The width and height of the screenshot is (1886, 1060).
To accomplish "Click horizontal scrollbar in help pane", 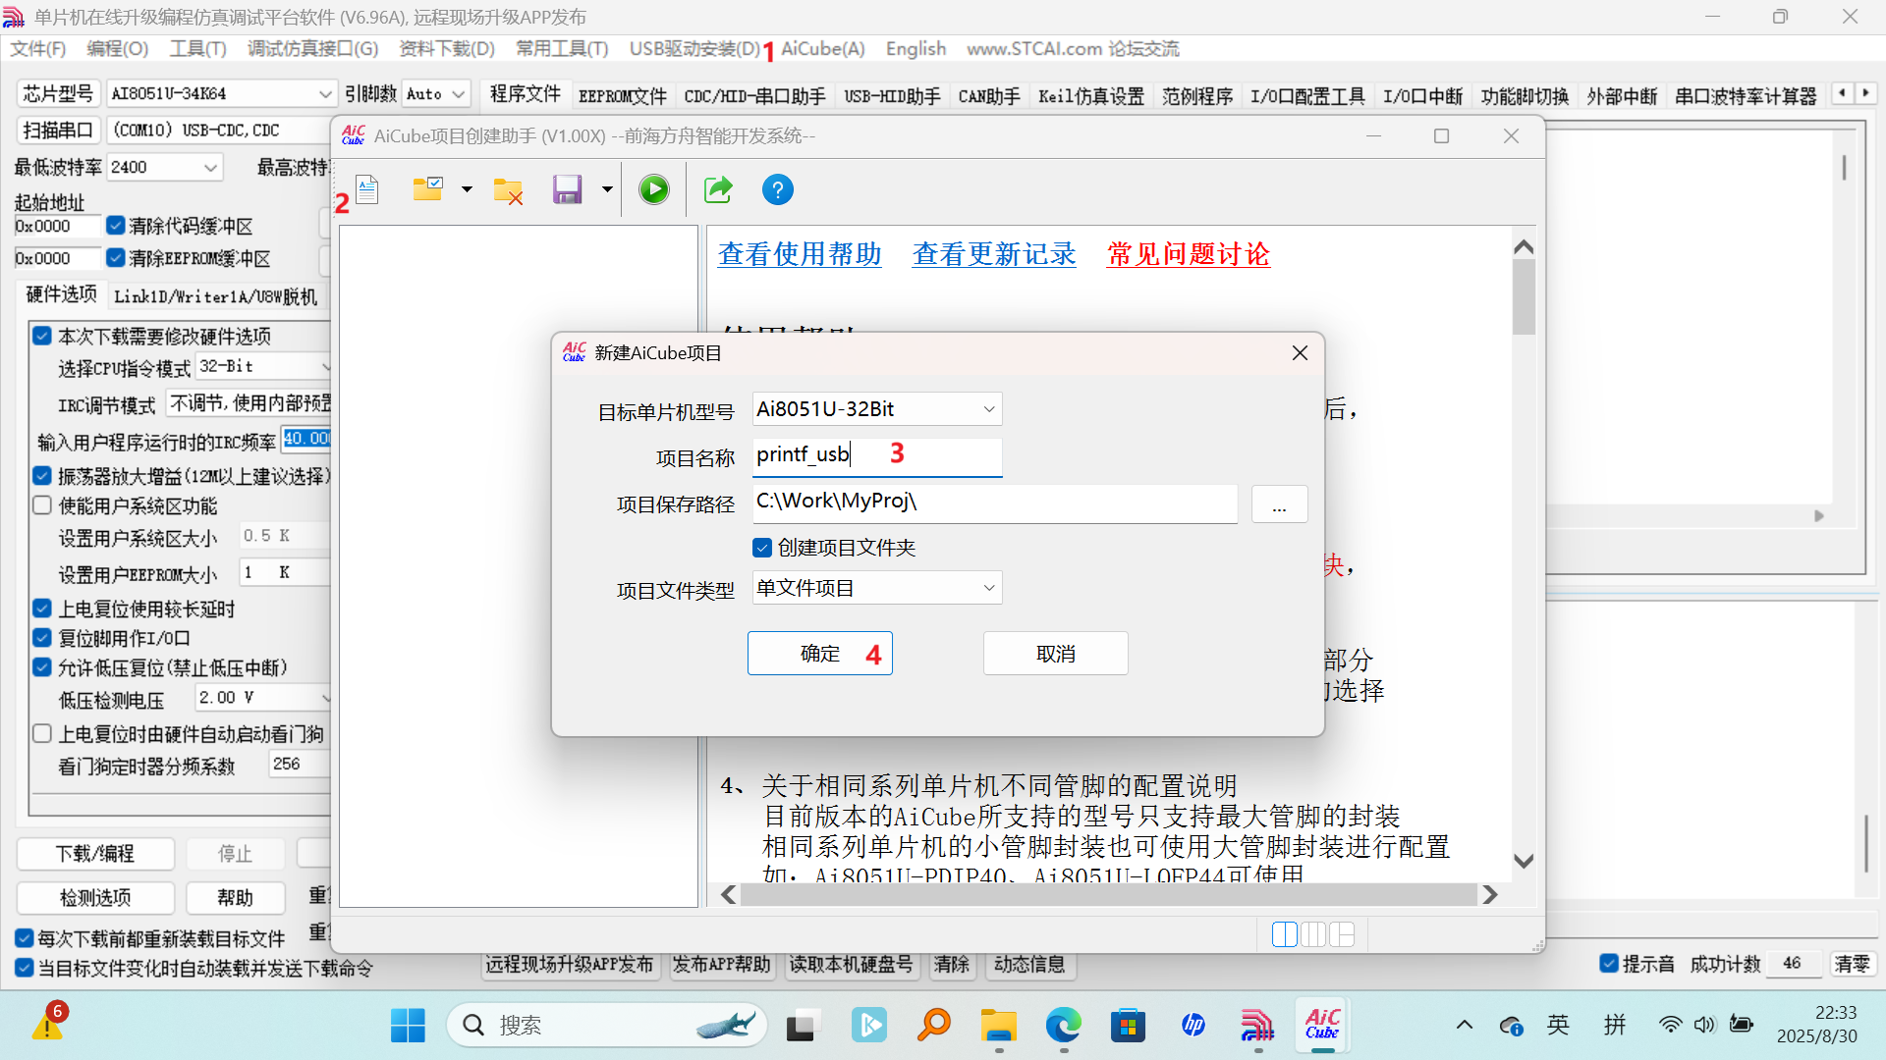I will [1109, 895].
